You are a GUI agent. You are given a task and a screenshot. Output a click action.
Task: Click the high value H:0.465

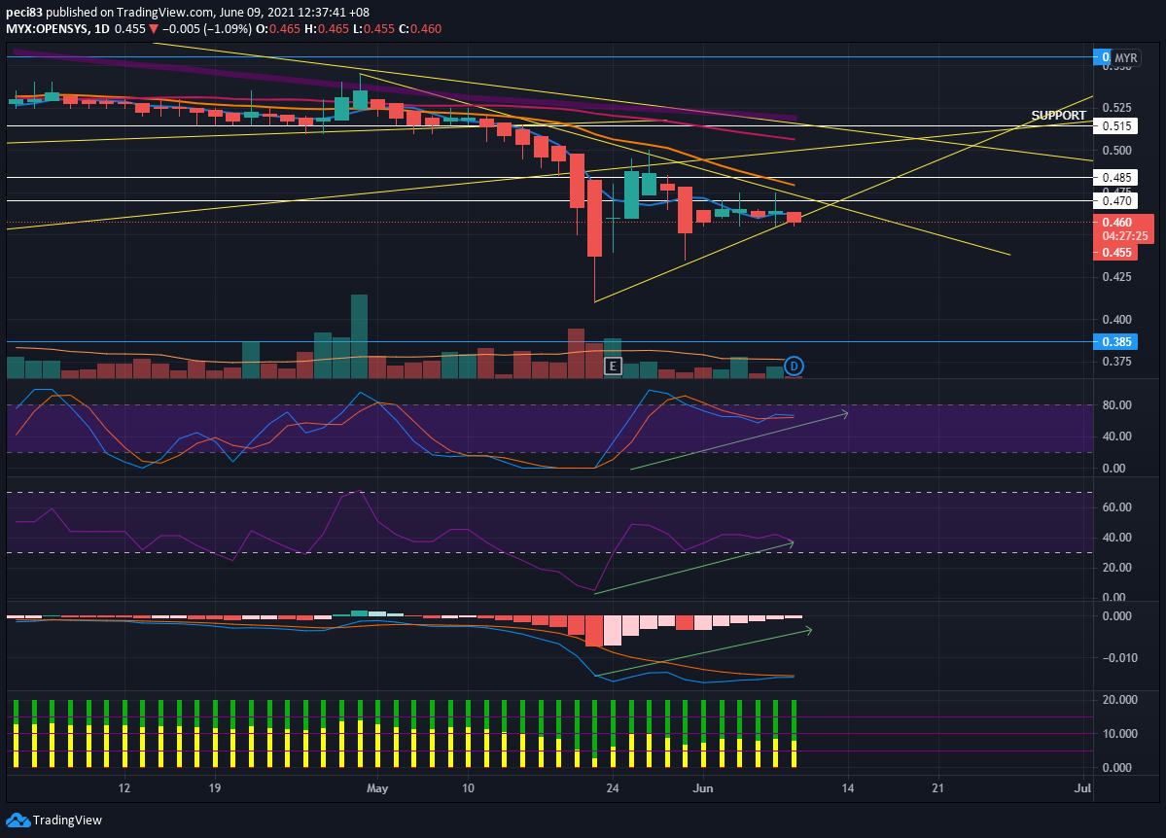pyautogui.click(x=327, y=29)
